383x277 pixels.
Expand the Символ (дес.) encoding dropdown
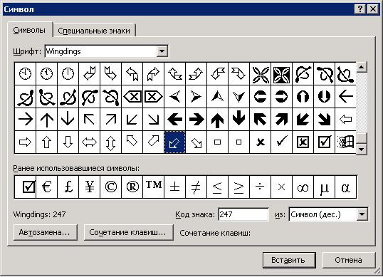pyautogui.click(x=362, y=214)
